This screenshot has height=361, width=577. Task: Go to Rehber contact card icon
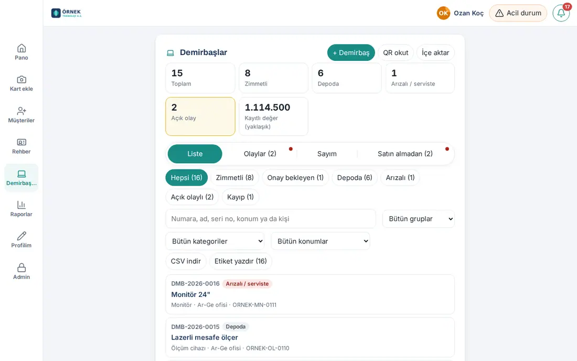pyautogui.click(x=22, y=142)
